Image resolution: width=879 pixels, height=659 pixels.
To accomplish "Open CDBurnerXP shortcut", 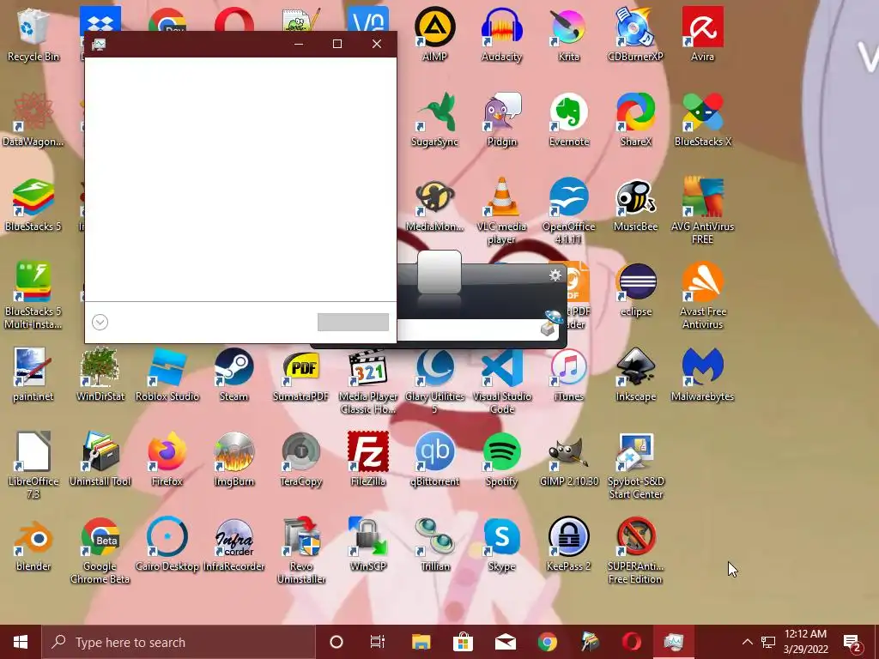I will (635, 34).
